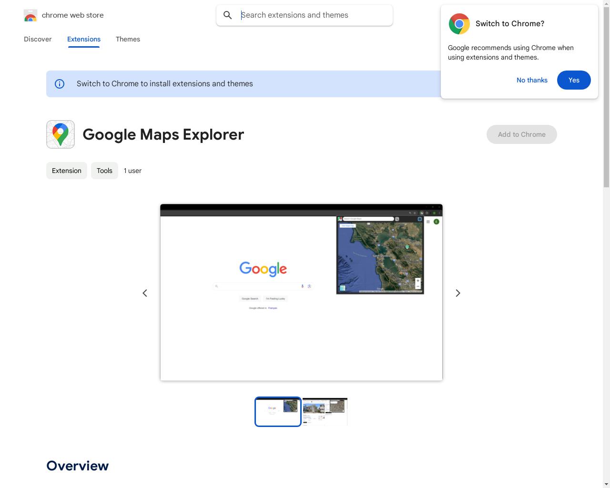Click the chrome web store title link
The height and width of the screenshot is (488, 610).
pyautogui.click(x=73, y=15)
